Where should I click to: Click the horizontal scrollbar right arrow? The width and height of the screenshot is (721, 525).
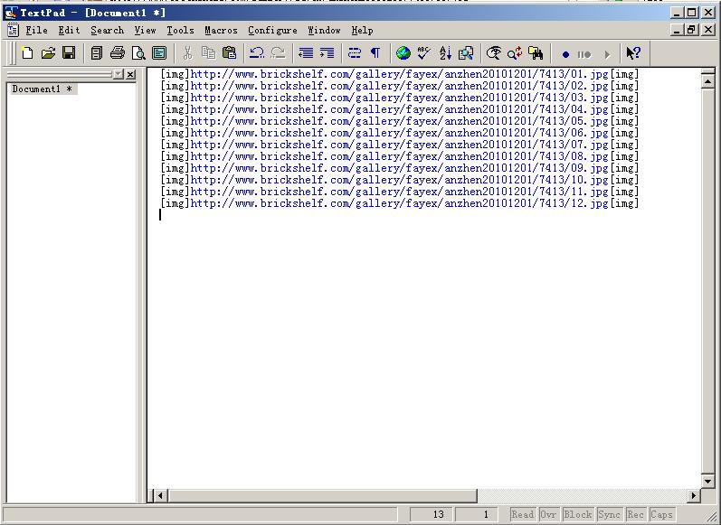[x=694, y=495]
